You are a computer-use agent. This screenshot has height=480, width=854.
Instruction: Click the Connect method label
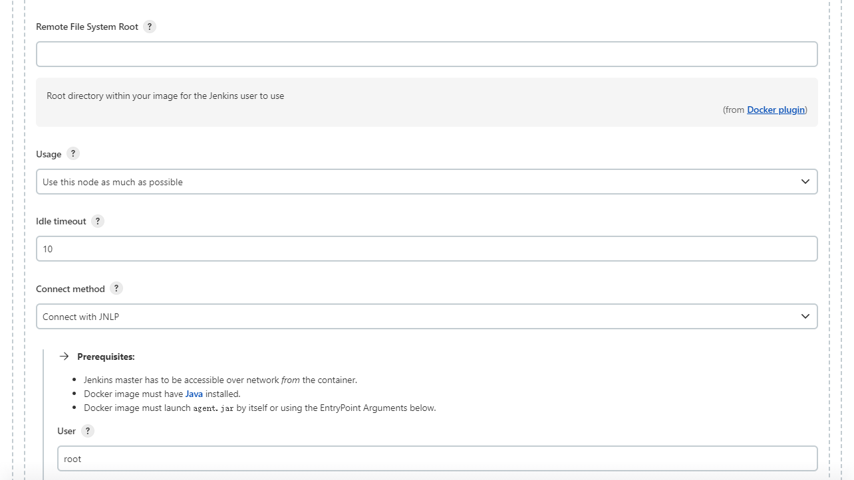[71, 289]
